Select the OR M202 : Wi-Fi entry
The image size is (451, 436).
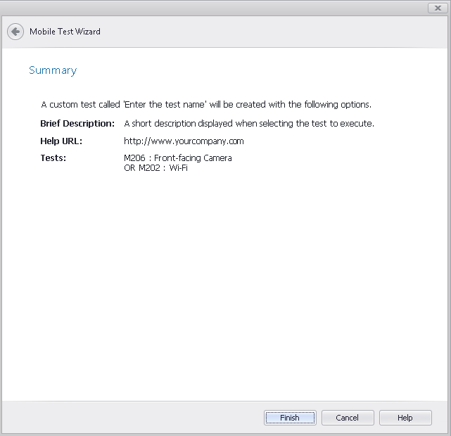(x=155, y=168)
